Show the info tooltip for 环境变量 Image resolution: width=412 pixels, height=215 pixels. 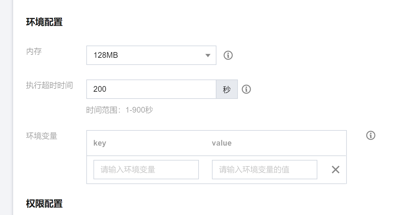371,135
